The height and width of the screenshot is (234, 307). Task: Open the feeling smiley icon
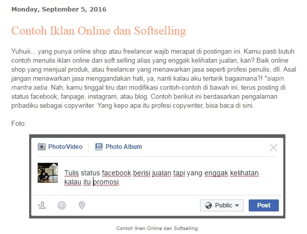[x=62, y=205]
